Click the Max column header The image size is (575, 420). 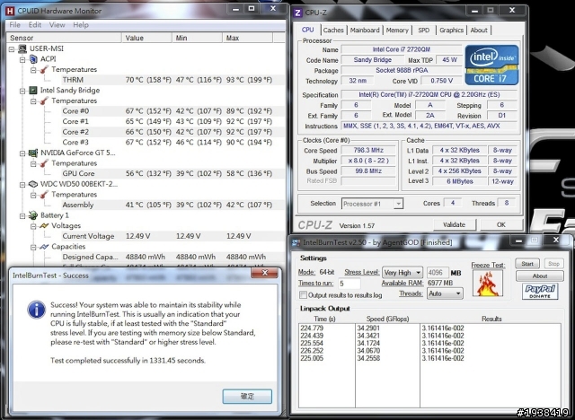pos(248,38)
